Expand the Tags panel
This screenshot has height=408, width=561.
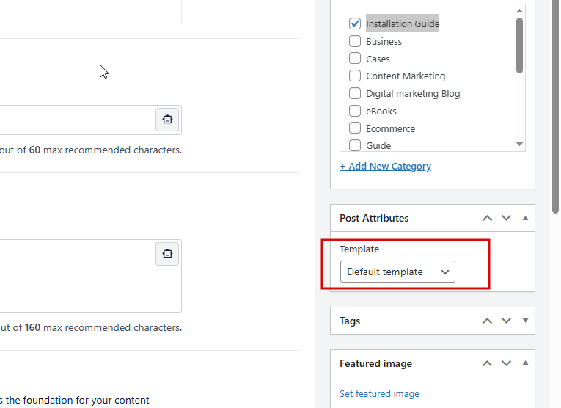click(x=525, y=321)
